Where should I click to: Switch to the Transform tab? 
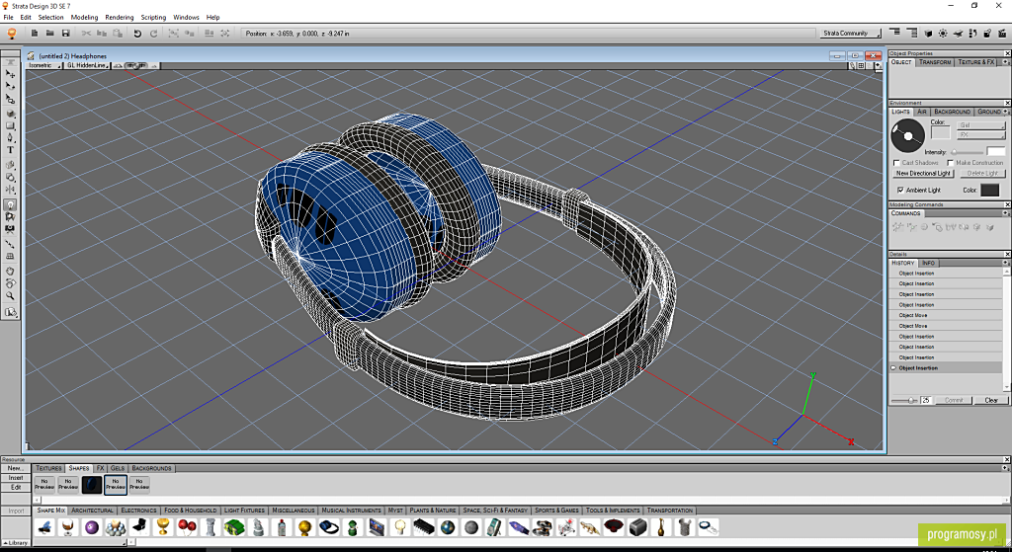tap(935, 62)
